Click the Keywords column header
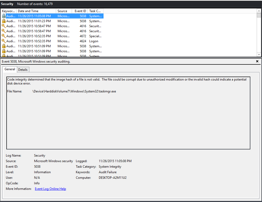The height and width of the screenshot is (202, 262). [x=9, y=11]
